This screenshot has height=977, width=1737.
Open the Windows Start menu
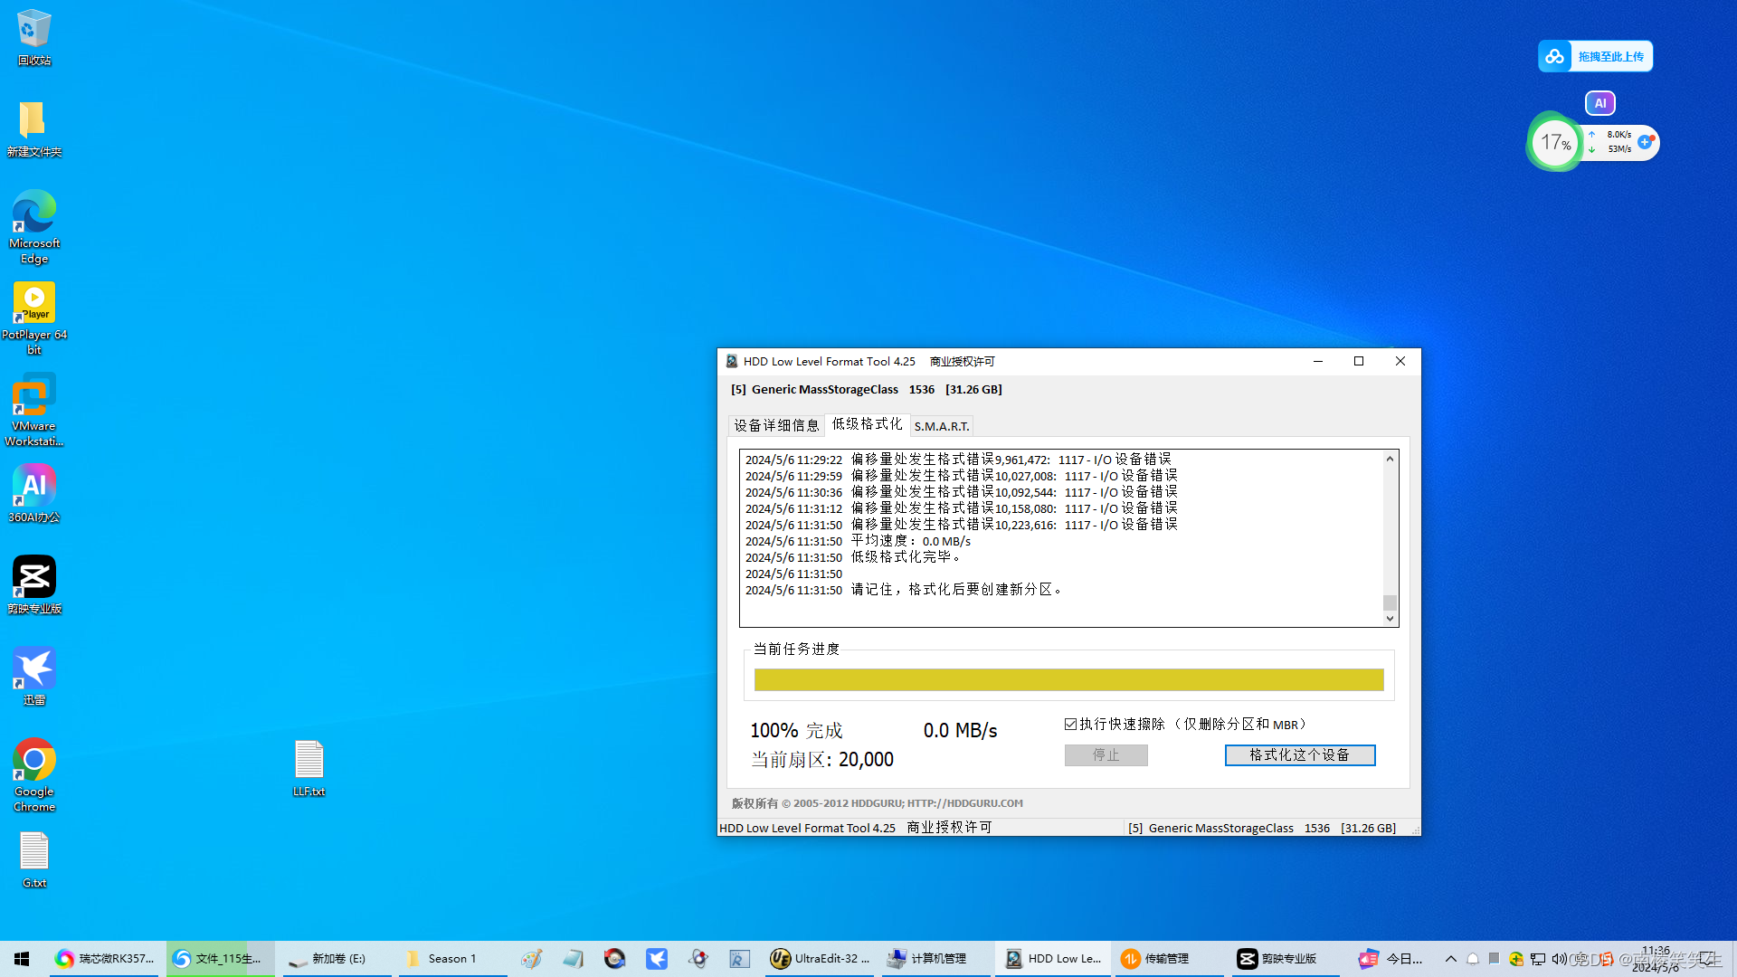(x=22, y=959)
